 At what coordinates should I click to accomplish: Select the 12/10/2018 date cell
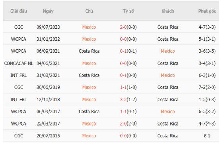point(48,100)
